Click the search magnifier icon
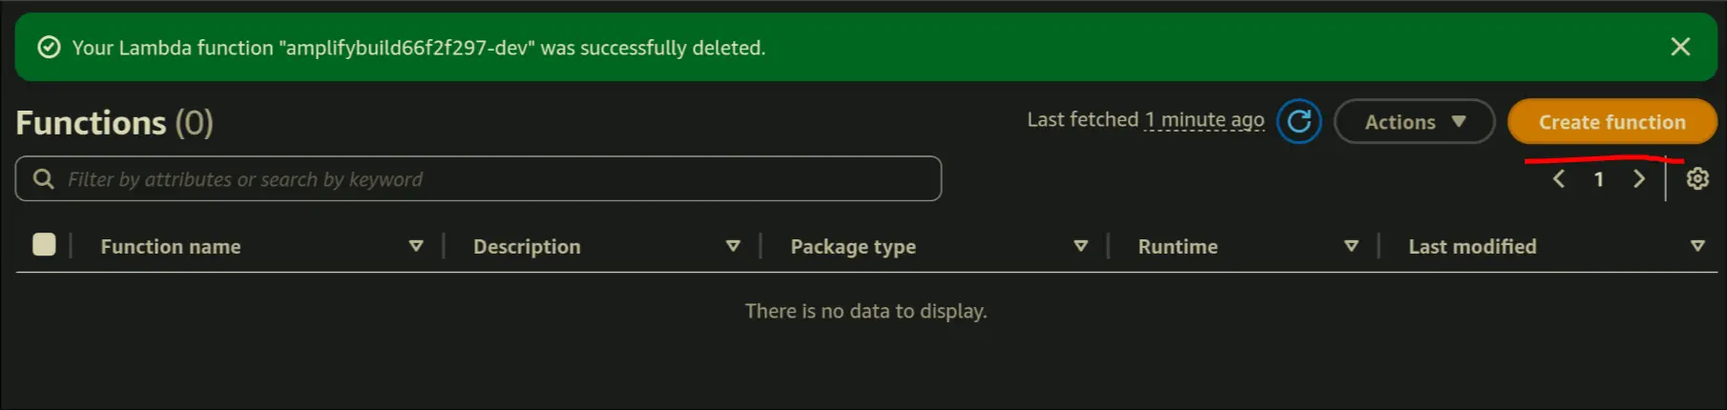 pos(44,179)
